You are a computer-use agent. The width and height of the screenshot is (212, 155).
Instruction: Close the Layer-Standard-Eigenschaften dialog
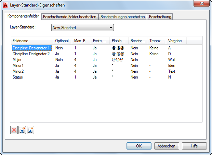coord(202,3)
